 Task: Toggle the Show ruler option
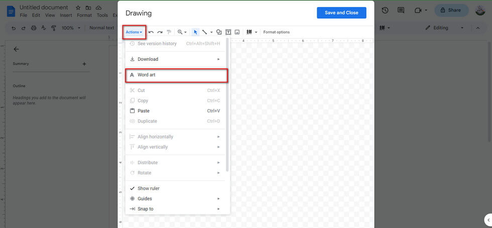(149, 188)
